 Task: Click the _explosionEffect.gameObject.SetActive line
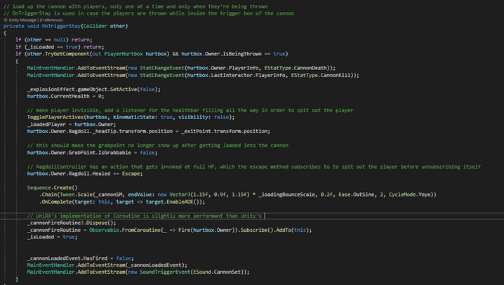click(x=93, y=89)
